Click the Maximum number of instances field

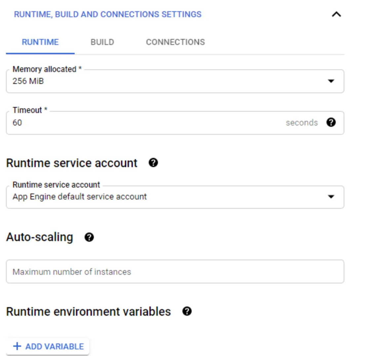[175, 271]
